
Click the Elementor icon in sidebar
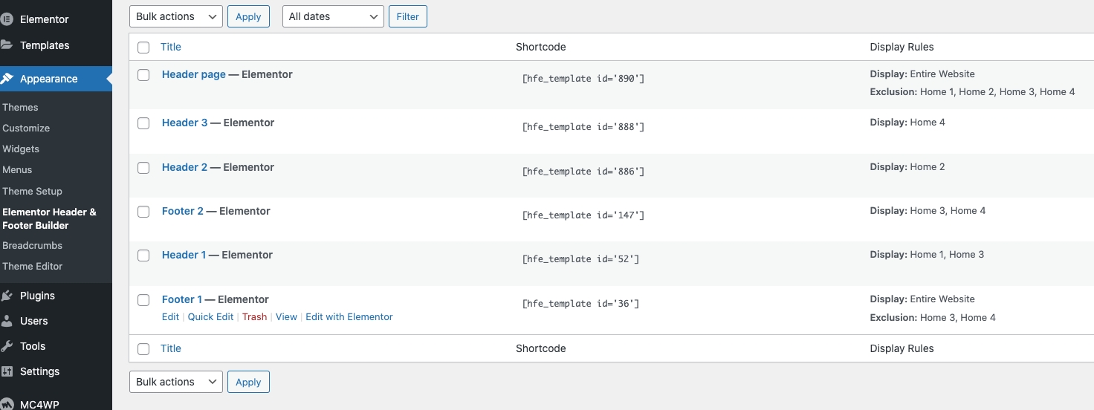pyautogui.click(x=7, y=19)
